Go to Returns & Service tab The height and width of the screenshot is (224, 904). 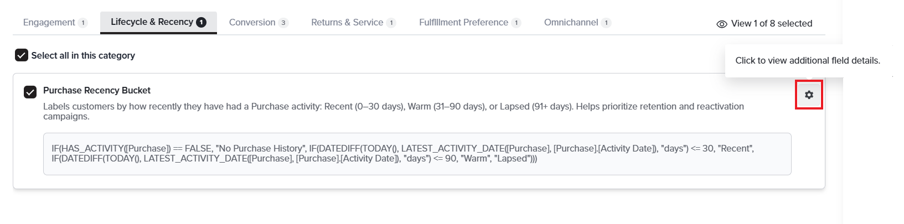tap(353, 23)
